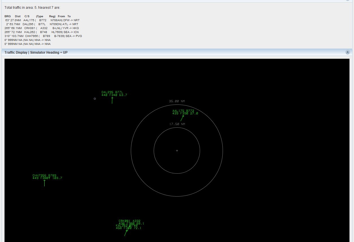The image size is (354, 242).
Task: Click the CHH7956 B789 radar label
Action: click(44, 175)
